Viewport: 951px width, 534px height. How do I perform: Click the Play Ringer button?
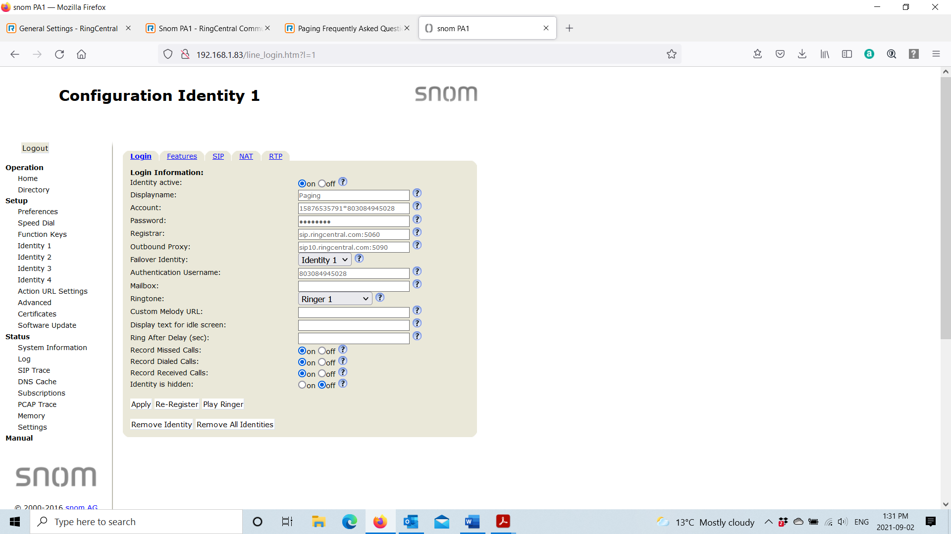[x=223, y=404]
